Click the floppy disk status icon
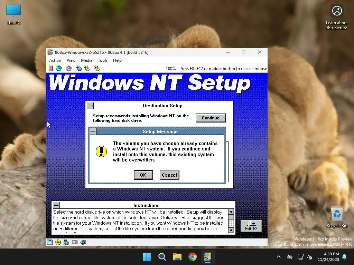 tap(50, 242)
